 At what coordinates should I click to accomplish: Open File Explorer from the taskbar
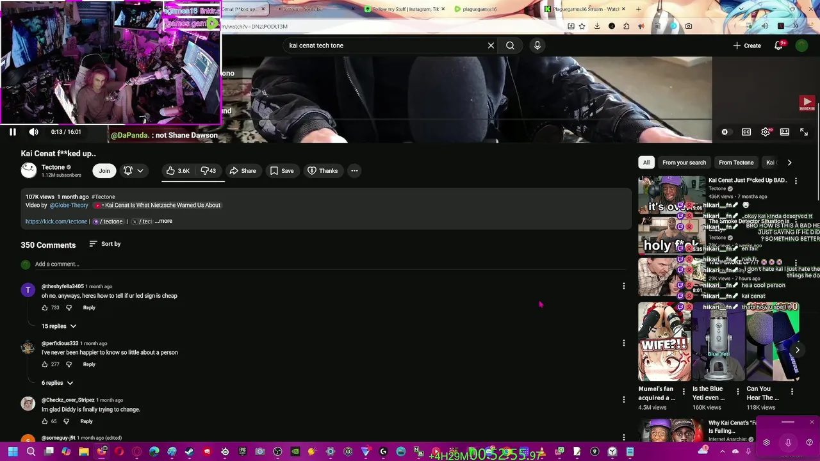pyautogui.click(x=84, y=452)
